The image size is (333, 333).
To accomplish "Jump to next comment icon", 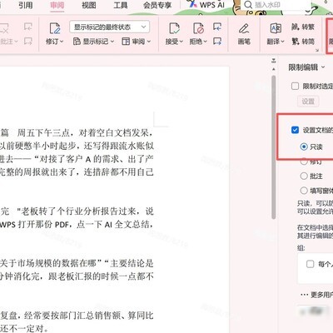I will [28, 42].
